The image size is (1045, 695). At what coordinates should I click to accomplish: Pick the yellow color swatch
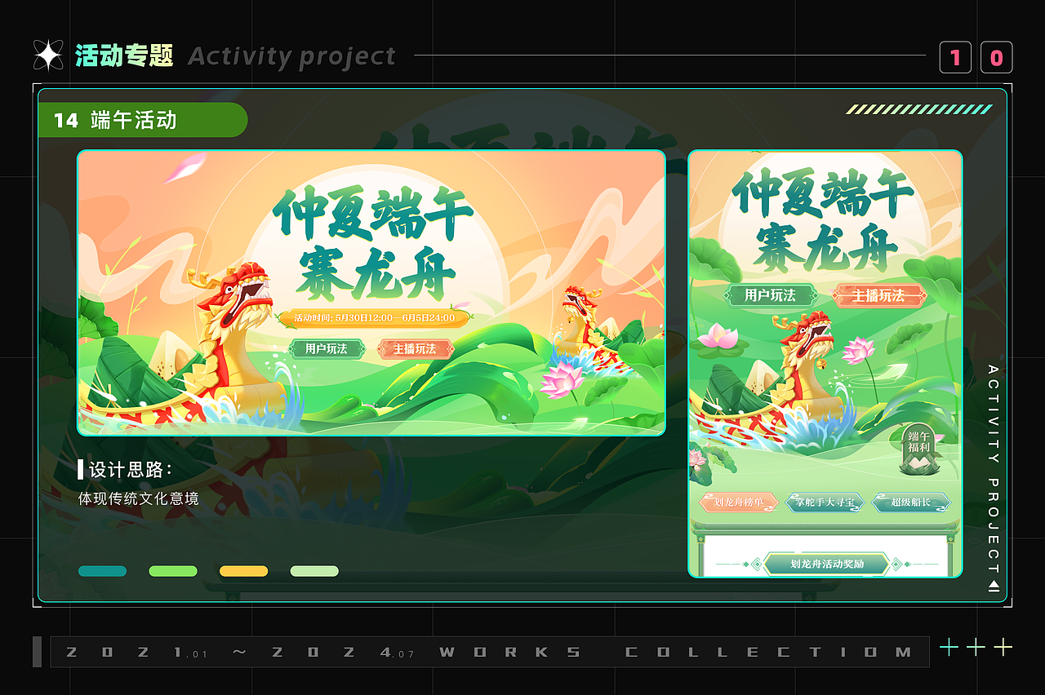[x=243, y=571]
